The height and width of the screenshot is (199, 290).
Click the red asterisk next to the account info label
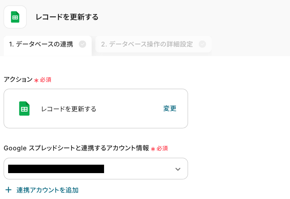pos(153,149)
